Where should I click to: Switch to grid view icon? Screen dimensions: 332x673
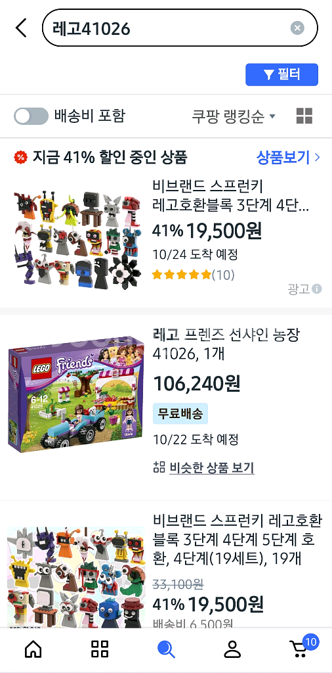[x=304, y=116]
